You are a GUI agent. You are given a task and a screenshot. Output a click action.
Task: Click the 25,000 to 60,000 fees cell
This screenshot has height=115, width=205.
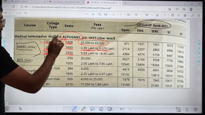click(x=93, y=43)
